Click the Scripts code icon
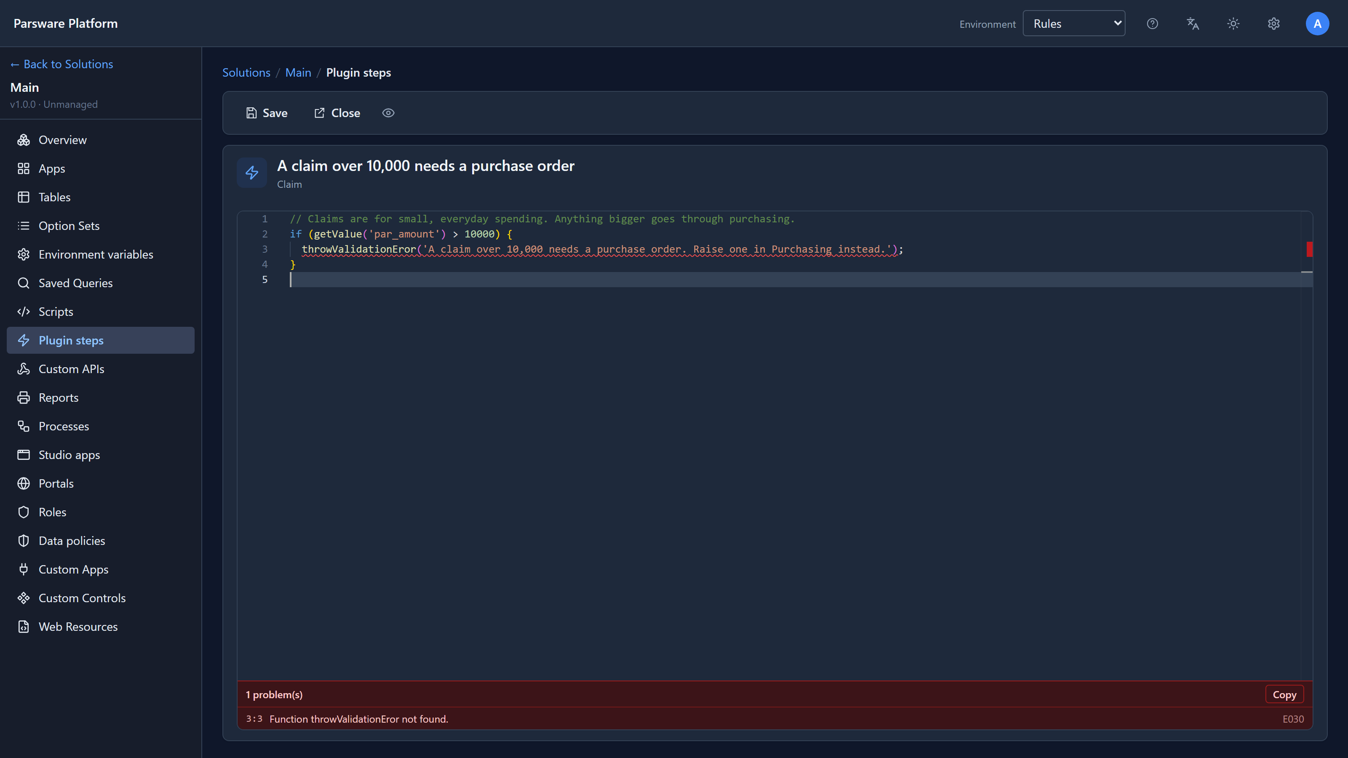This screenshot has width=1348, height=758. point(24,312)
